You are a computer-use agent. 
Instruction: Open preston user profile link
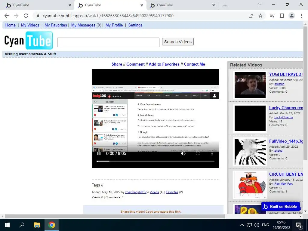point(279,84)
